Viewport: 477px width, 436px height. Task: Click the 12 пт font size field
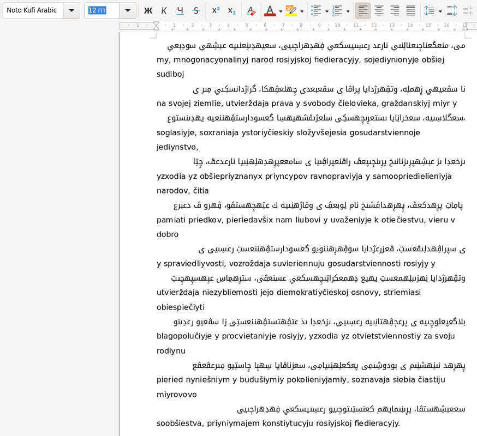102,10
